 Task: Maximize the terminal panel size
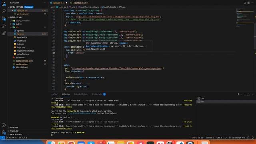tap(248, 94)
